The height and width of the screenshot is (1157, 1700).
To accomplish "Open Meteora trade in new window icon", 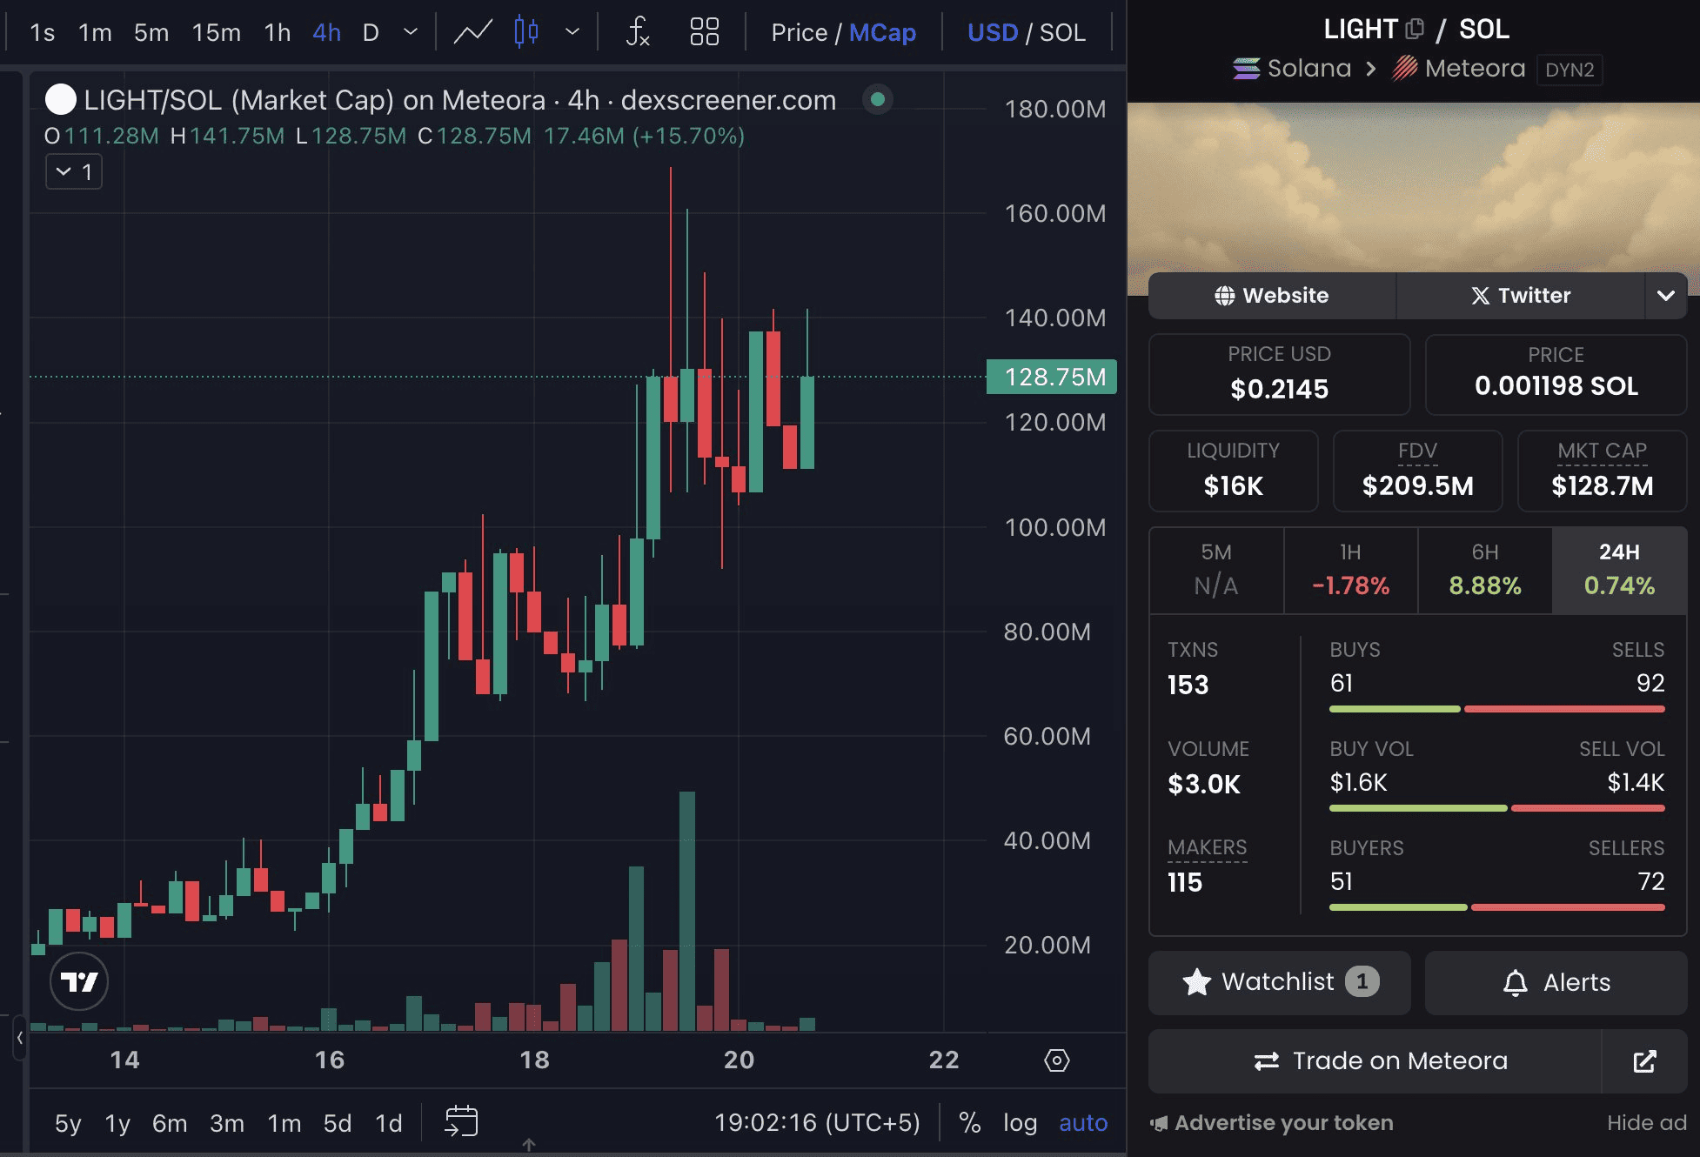I will tap(1644, 1061).
